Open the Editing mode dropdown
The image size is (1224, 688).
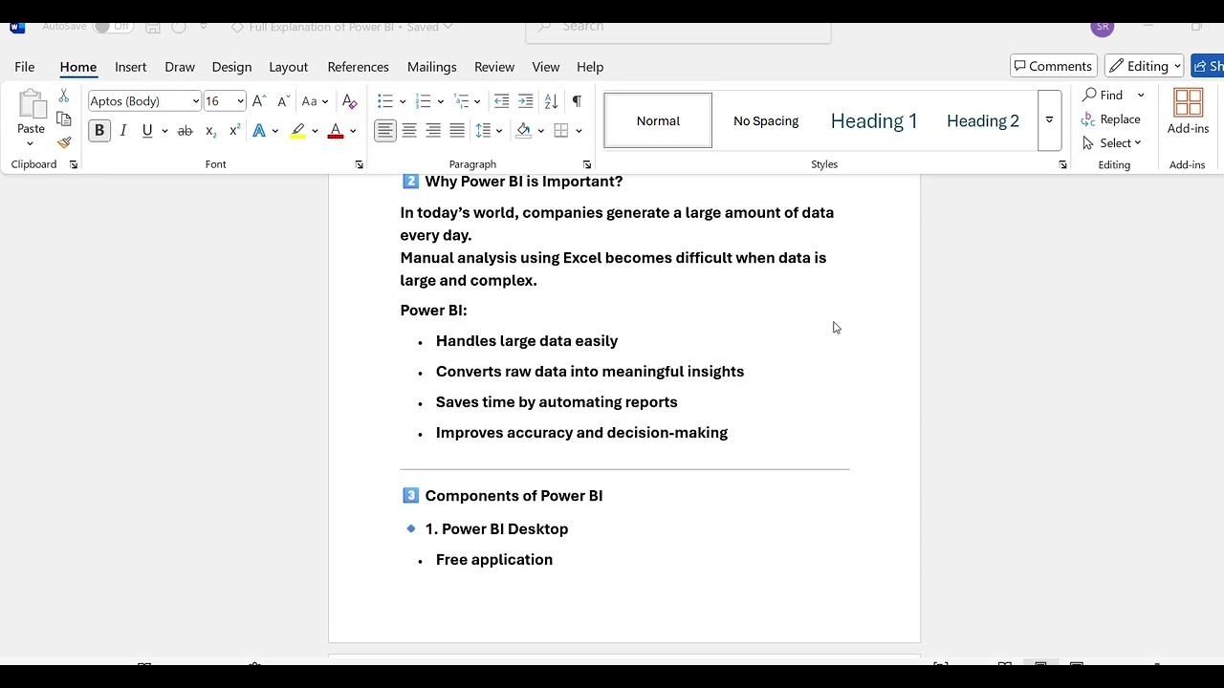pyautogui.click(x=1145, y=66)
